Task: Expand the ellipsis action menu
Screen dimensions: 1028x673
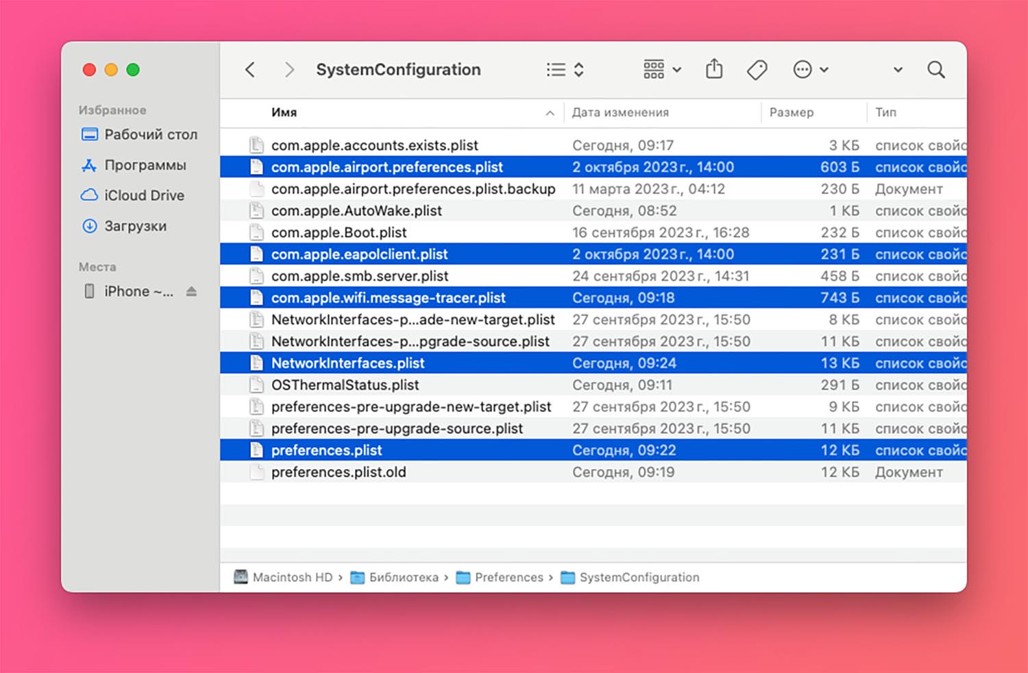Action: tap(810, 70)
